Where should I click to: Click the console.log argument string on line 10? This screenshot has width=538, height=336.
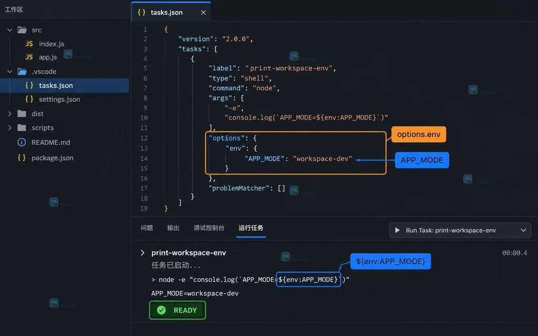[x=306, y=118]
